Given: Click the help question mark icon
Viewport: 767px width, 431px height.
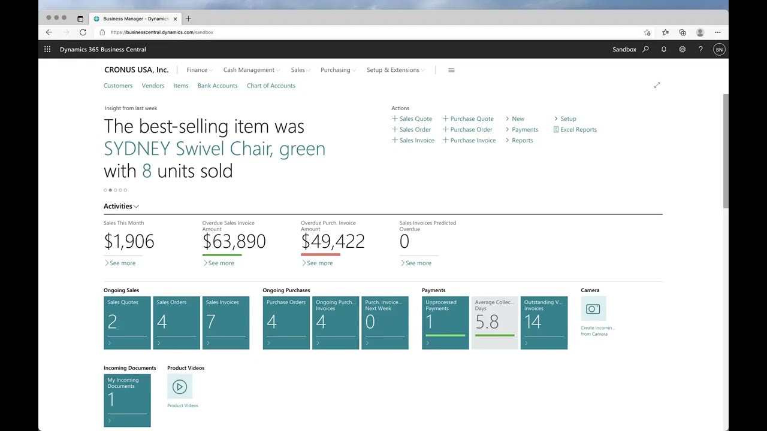Looking at the screenshot, I should (700, 50).
